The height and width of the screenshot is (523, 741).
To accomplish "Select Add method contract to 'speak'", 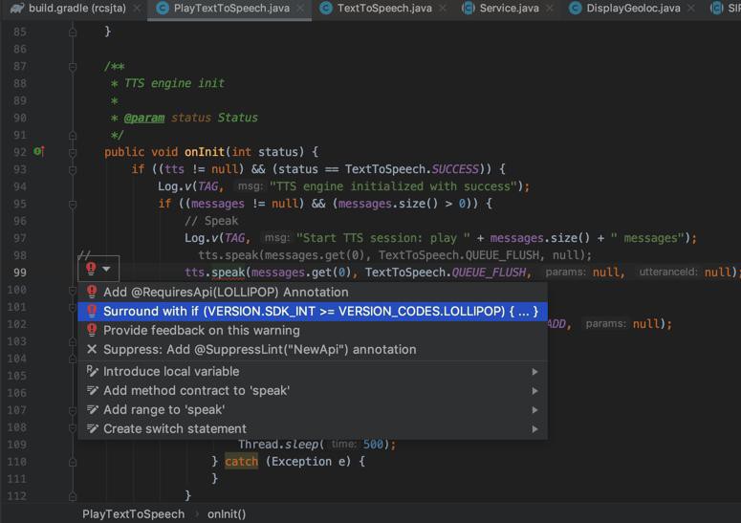I will [x=313, y=391].
